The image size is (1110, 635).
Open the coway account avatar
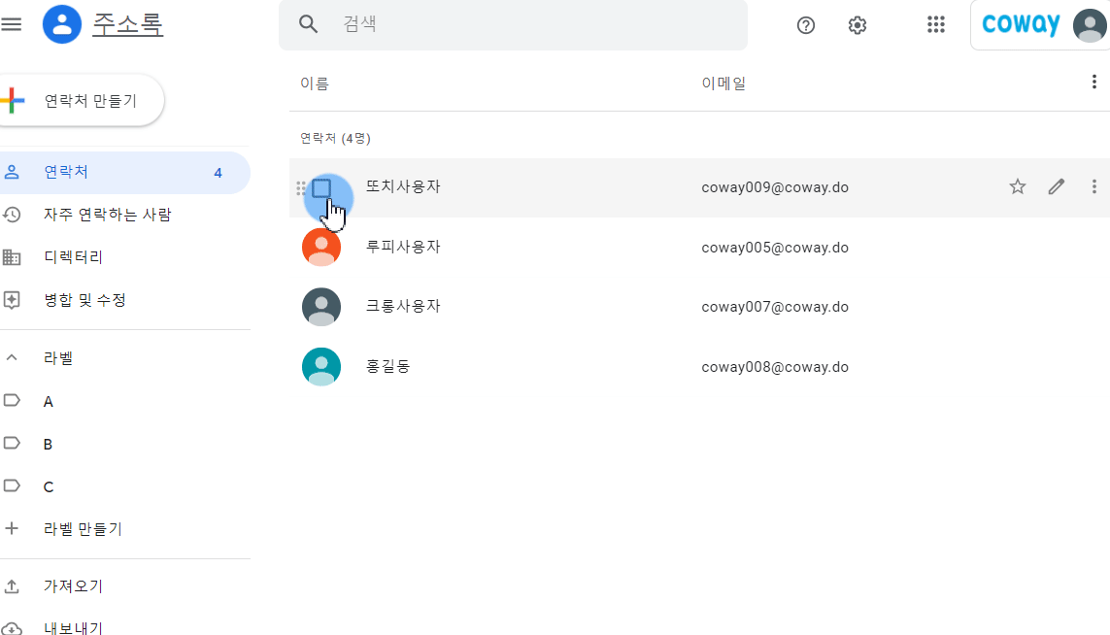point(1090,25)
